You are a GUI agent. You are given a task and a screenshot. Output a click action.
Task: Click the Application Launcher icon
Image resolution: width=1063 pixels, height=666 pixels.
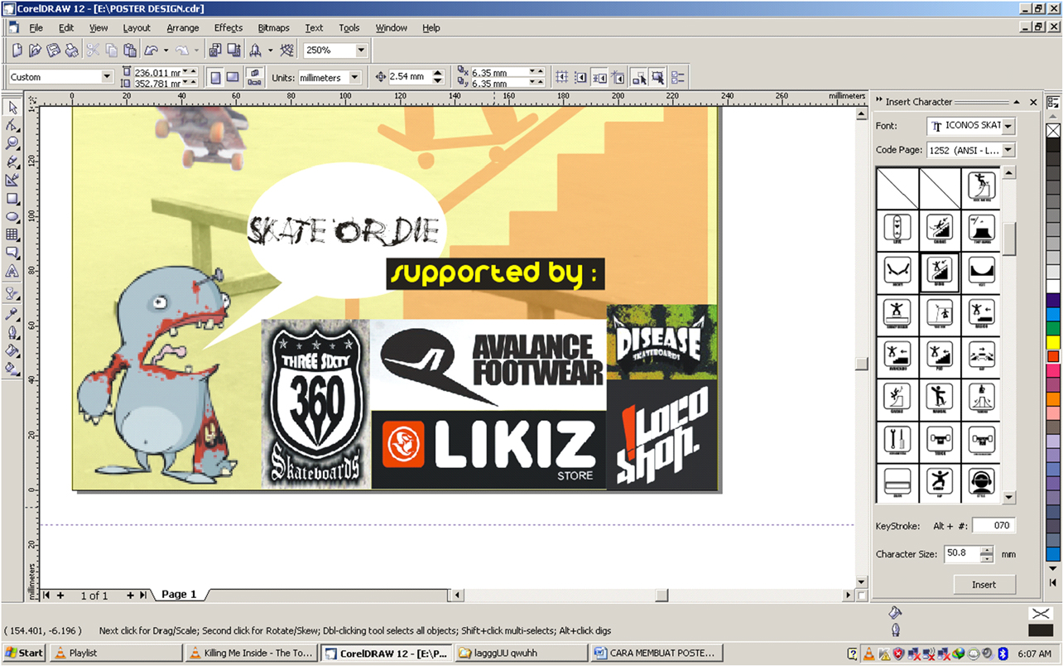point(257,50)
